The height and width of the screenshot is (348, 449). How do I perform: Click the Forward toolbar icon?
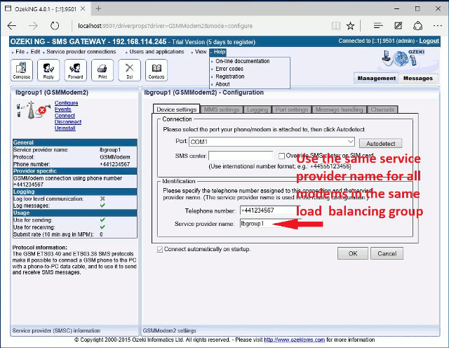[75, 70]
